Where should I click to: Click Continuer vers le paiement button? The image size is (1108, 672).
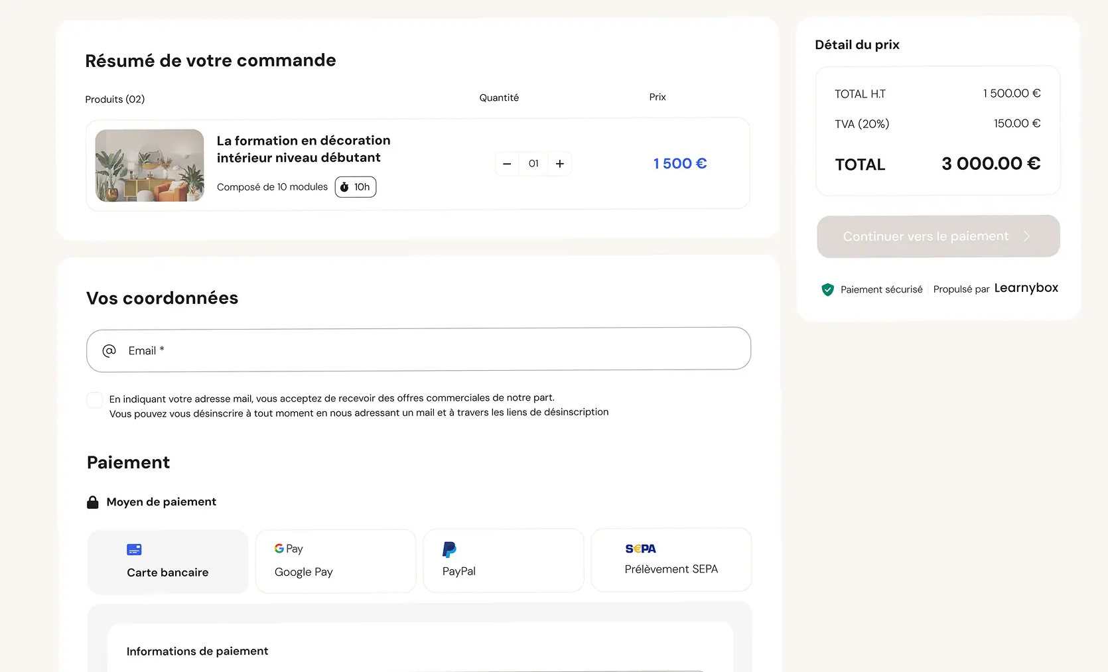(x=938, y=236)
